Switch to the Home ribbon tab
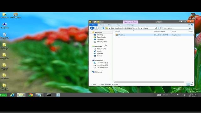This screenshot has height=113, width=201. point(102,25)
